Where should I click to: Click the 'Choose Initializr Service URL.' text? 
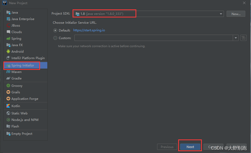75,23
